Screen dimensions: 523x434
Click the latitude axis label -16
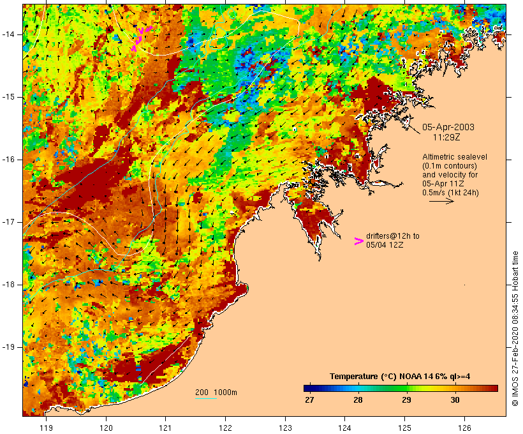[x=8, y=160]
